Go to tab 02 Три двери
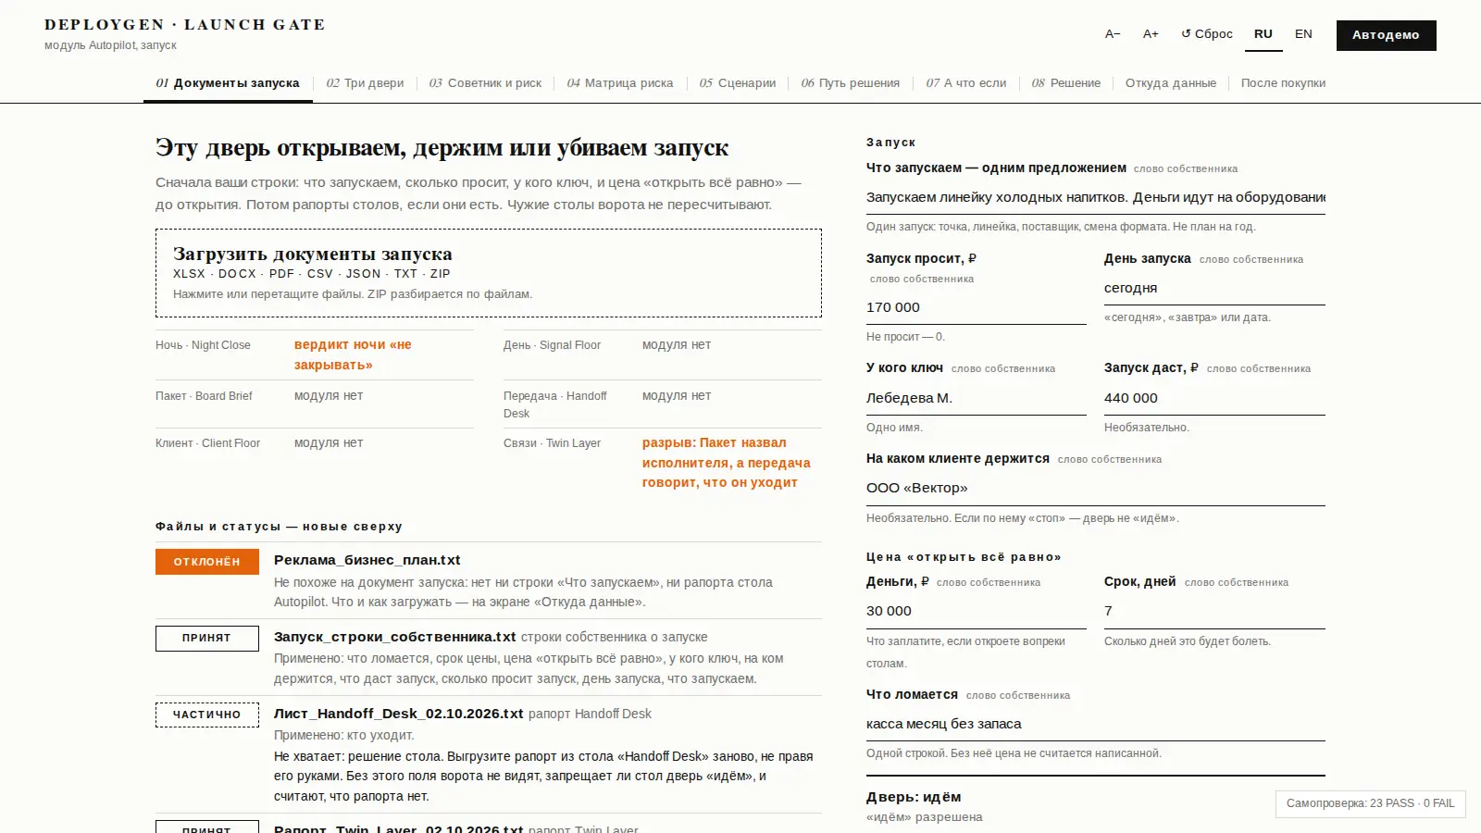The image size is (1481, 833). tap(365, 83)
